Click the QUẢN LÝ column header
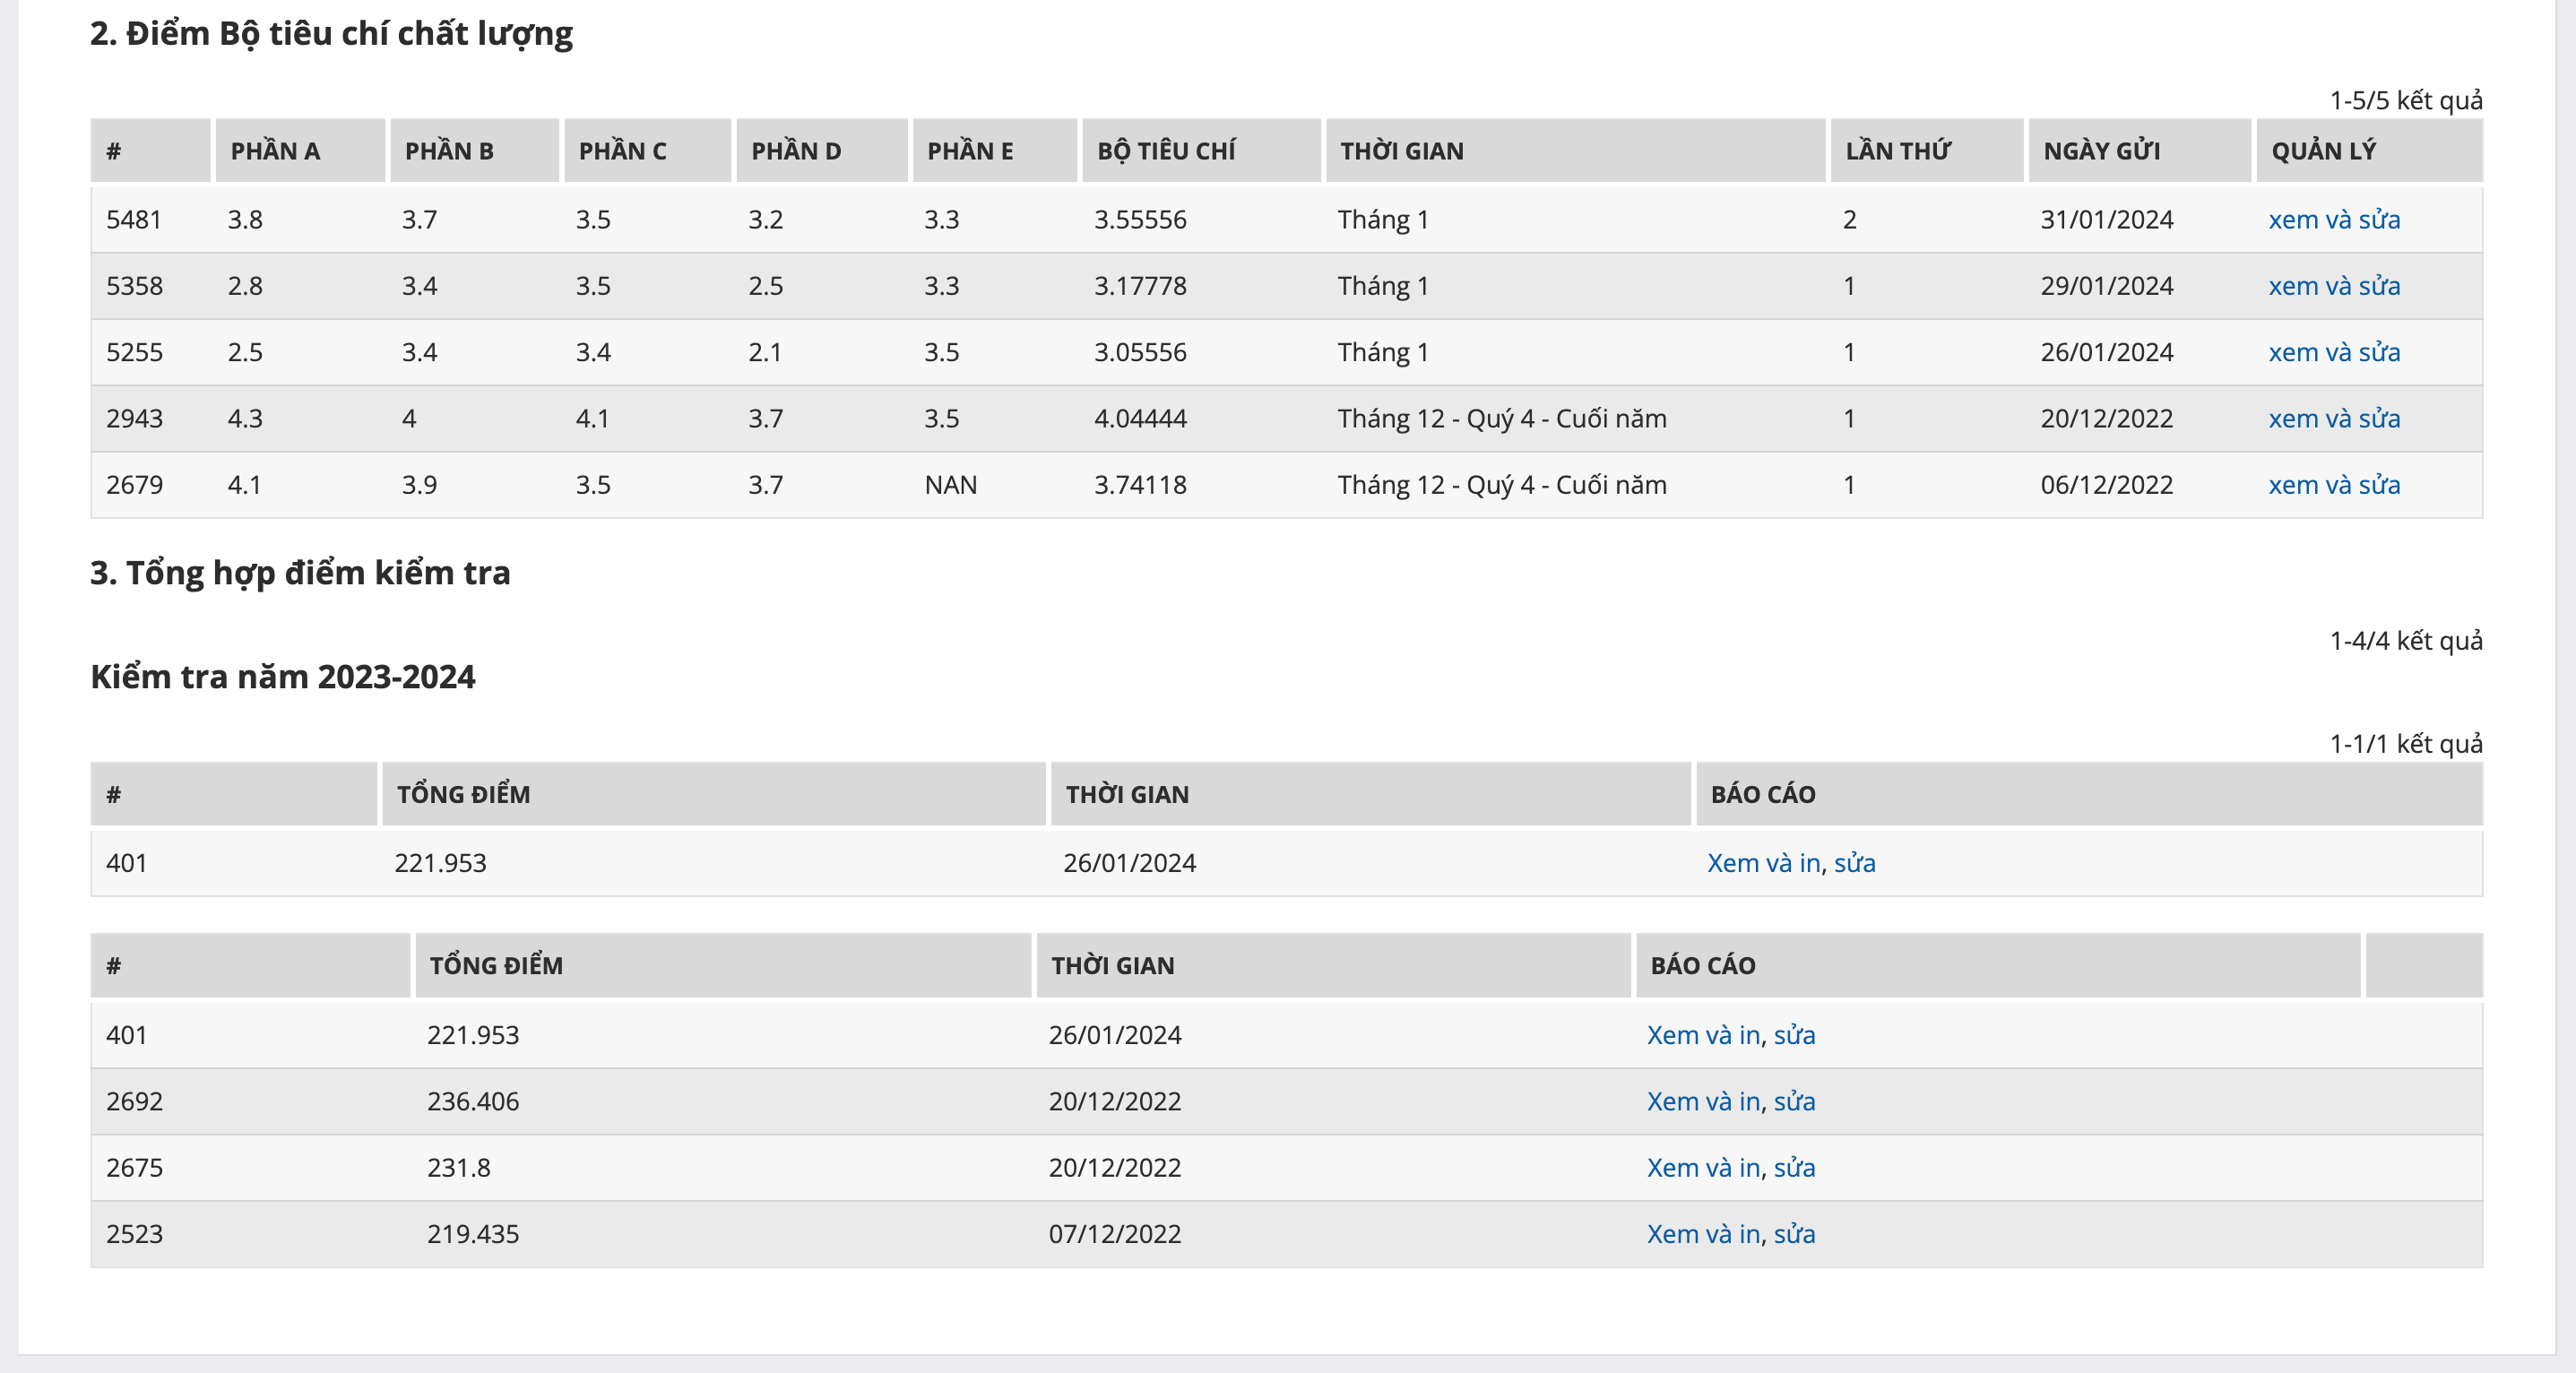Viewport: 2576px width, 1373px height. click(x=2322, y=151)
